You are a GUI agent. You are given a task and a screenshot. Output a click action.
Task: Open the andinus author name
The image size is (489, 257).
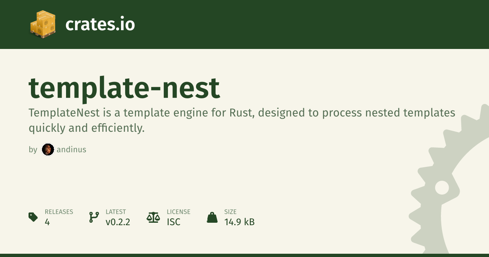[71, 150]
